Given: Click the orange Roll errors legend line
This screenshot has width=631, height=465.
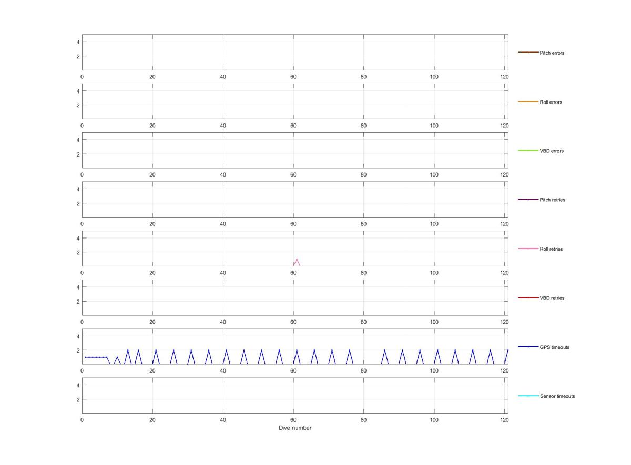Looking at the screenshot, I should click(x=528, y=101).
